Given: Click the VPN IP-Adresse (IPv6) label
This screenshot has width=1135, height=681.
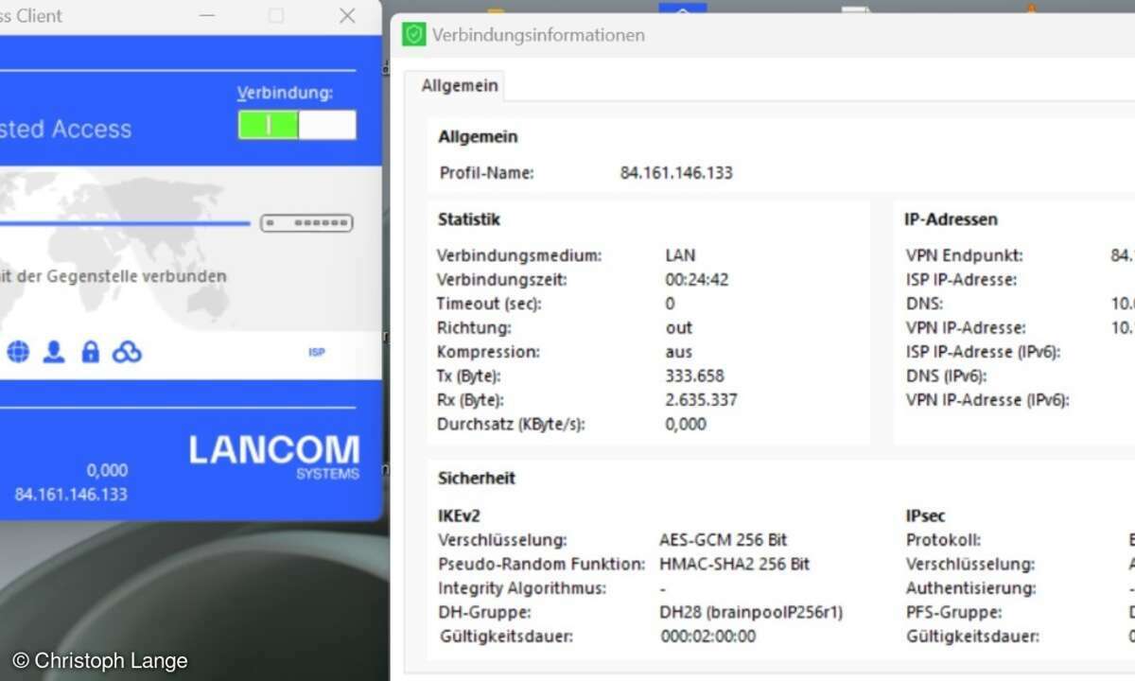Looking at the screenshot, I should 987,400.
